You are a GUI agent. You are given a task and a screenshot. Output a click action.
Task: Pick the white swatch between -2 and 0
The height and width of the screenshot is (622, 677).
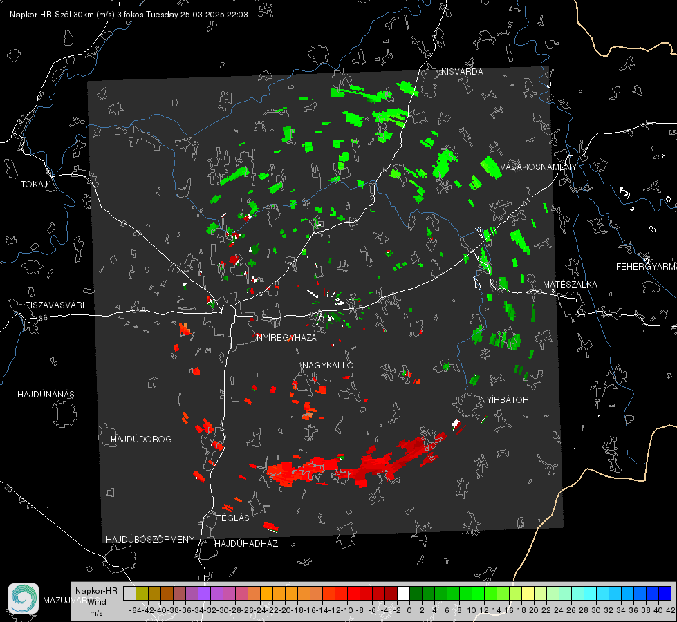403,593
